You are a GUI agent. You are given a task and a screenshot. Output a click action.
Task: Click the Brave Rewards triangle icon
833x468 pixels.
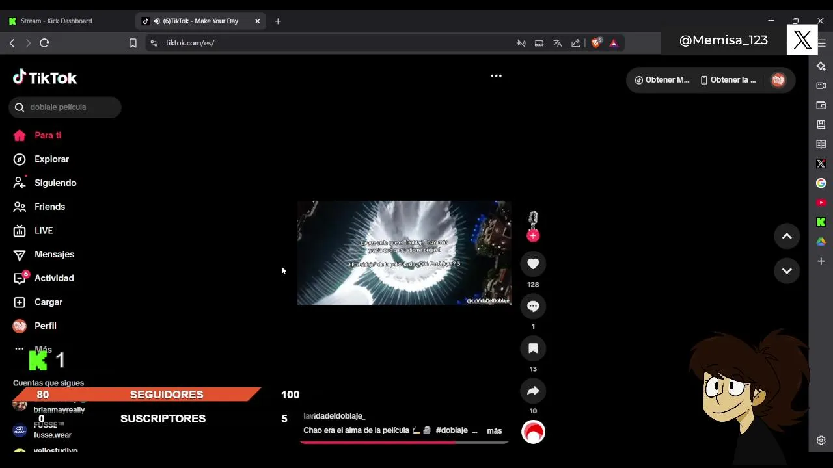tap(614, 43)
